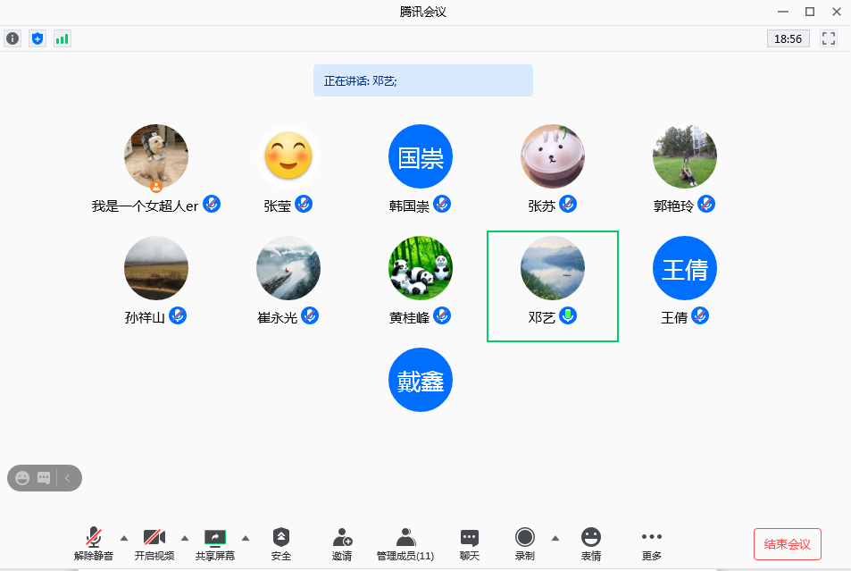Start screen sharing with 共享屏幕
This screenshot has width=851, height=571.
tap(215, 543)
